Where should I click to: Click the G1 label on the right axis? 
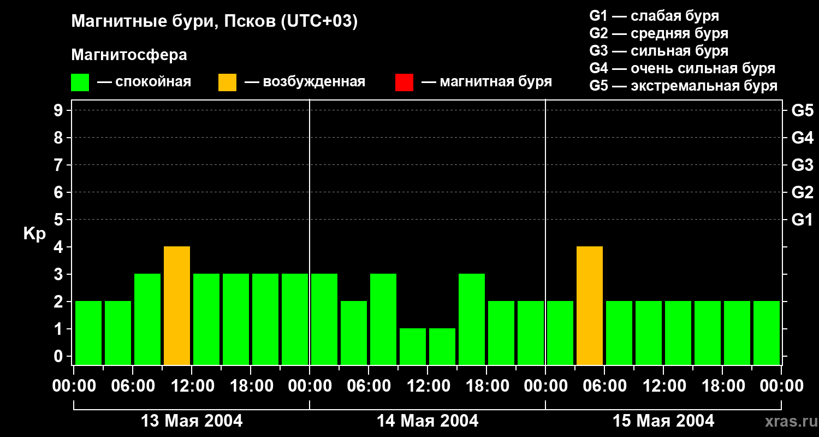point(802,220)
